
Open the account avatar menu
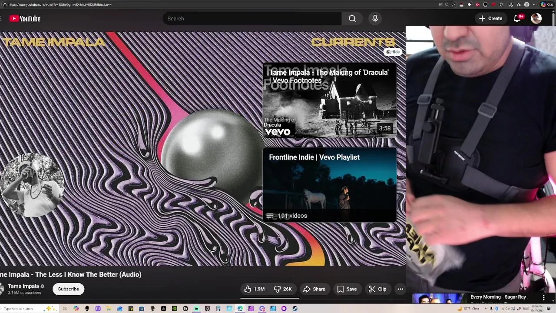pyautogui.click(x=536, y=18)
